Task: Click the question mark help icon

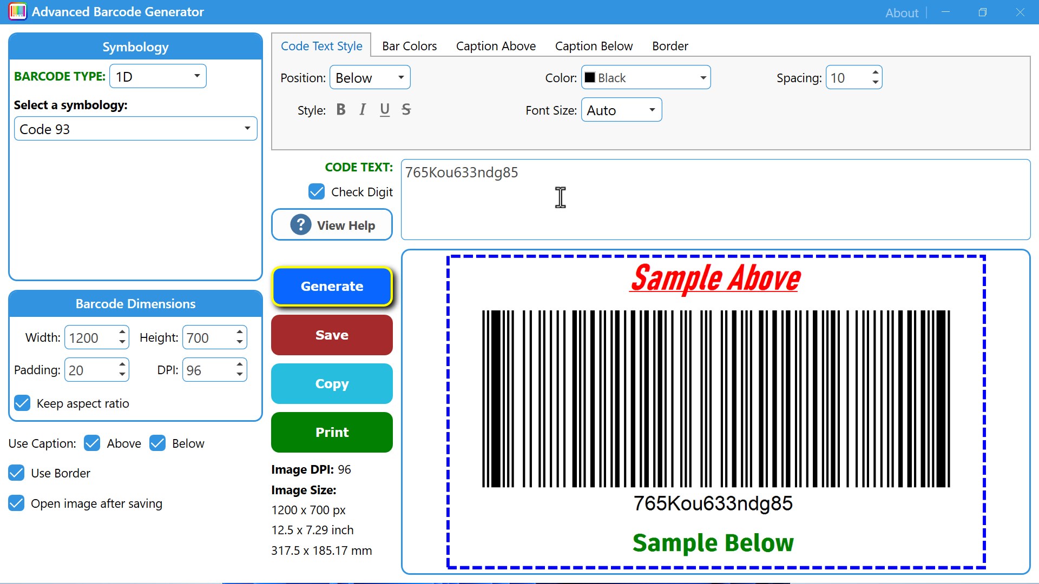Action: tap(300, 225)
